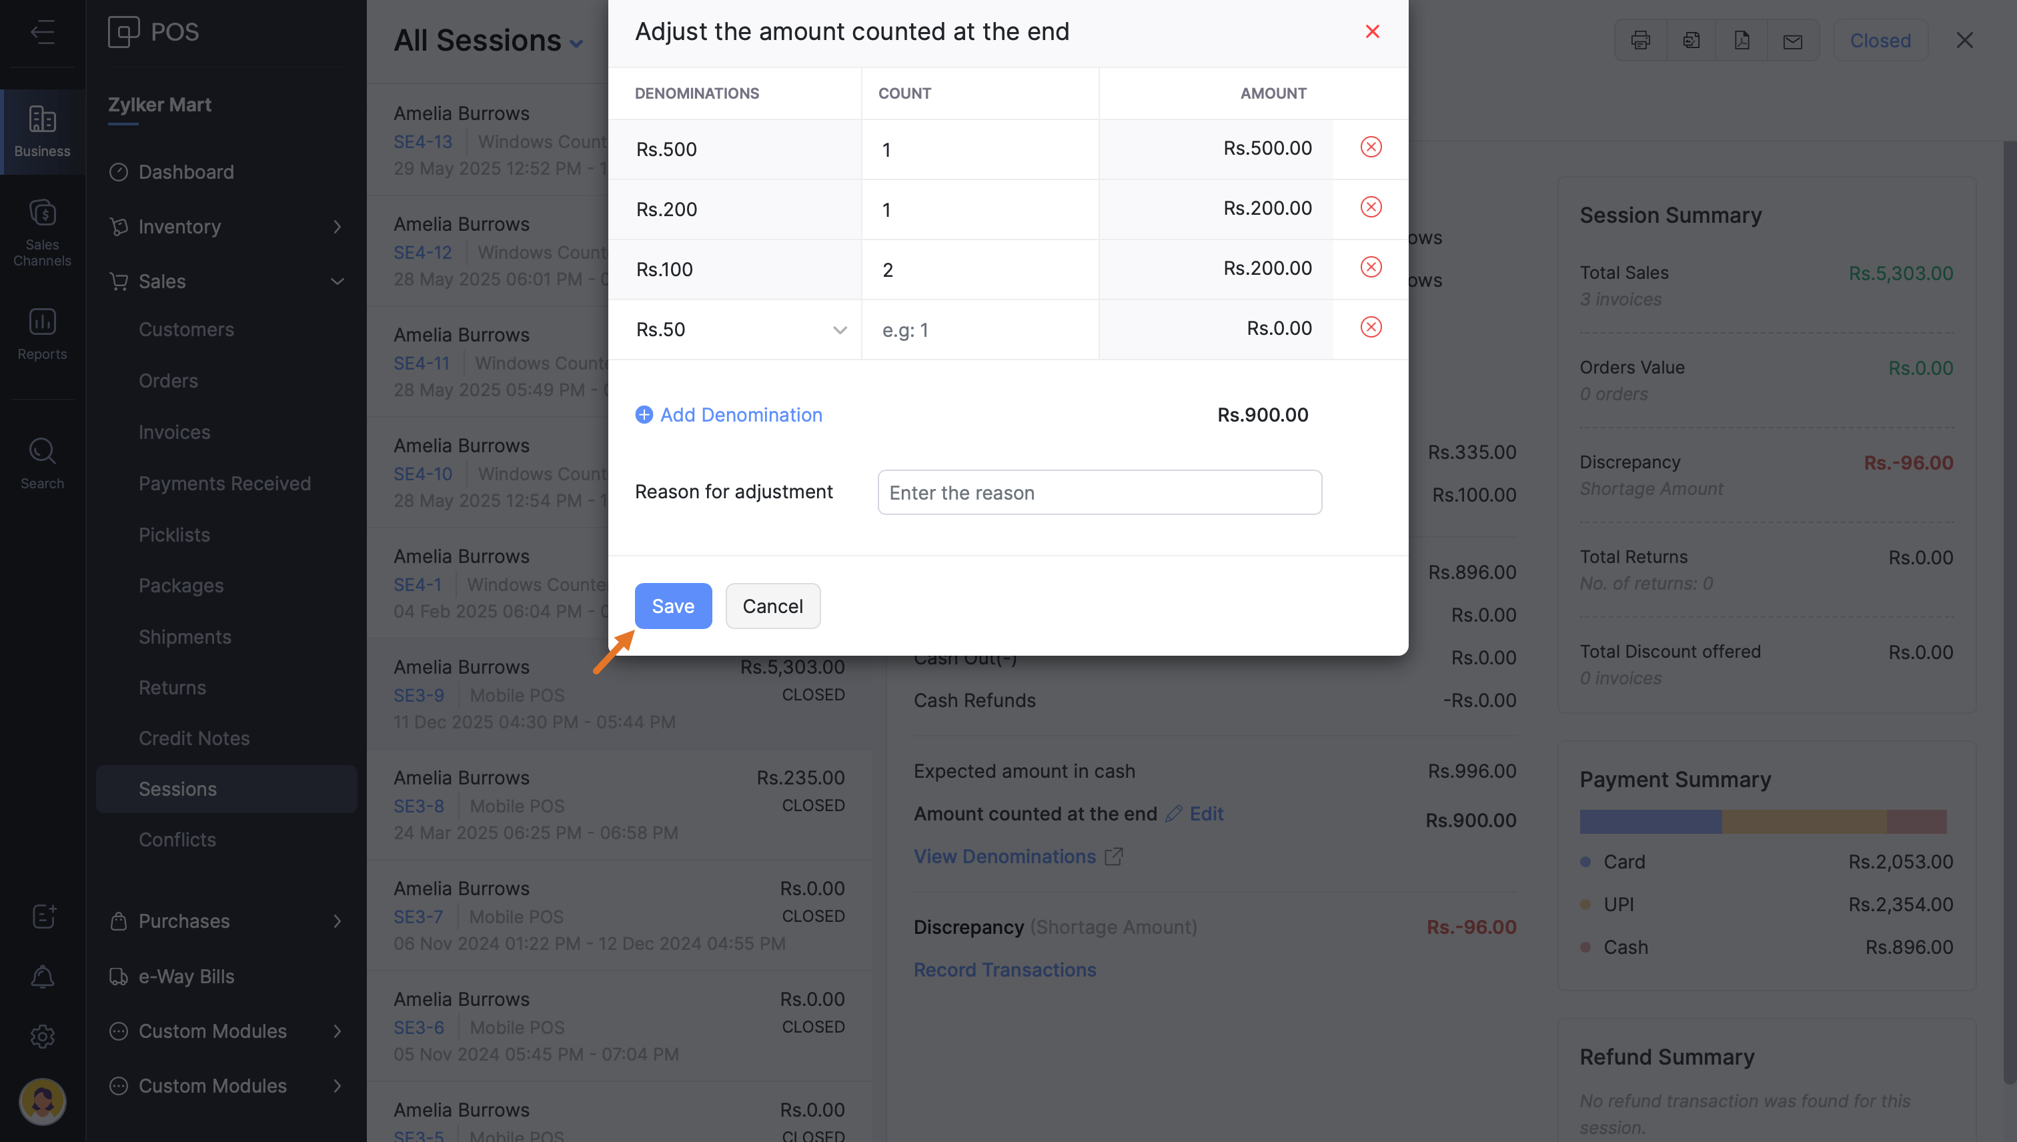Close the adjust amount dialog
The height and width of the screenshot is (1142, 2017).
[1371, 31]
